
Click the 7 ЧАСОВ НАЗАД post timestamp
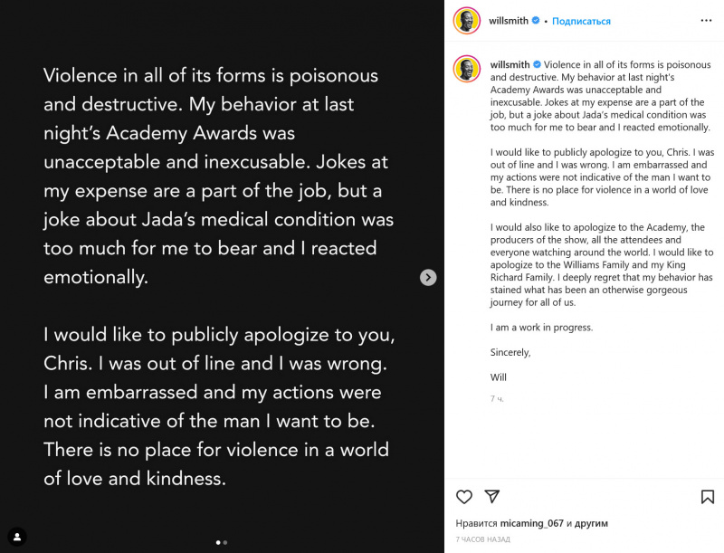[482, 539]
